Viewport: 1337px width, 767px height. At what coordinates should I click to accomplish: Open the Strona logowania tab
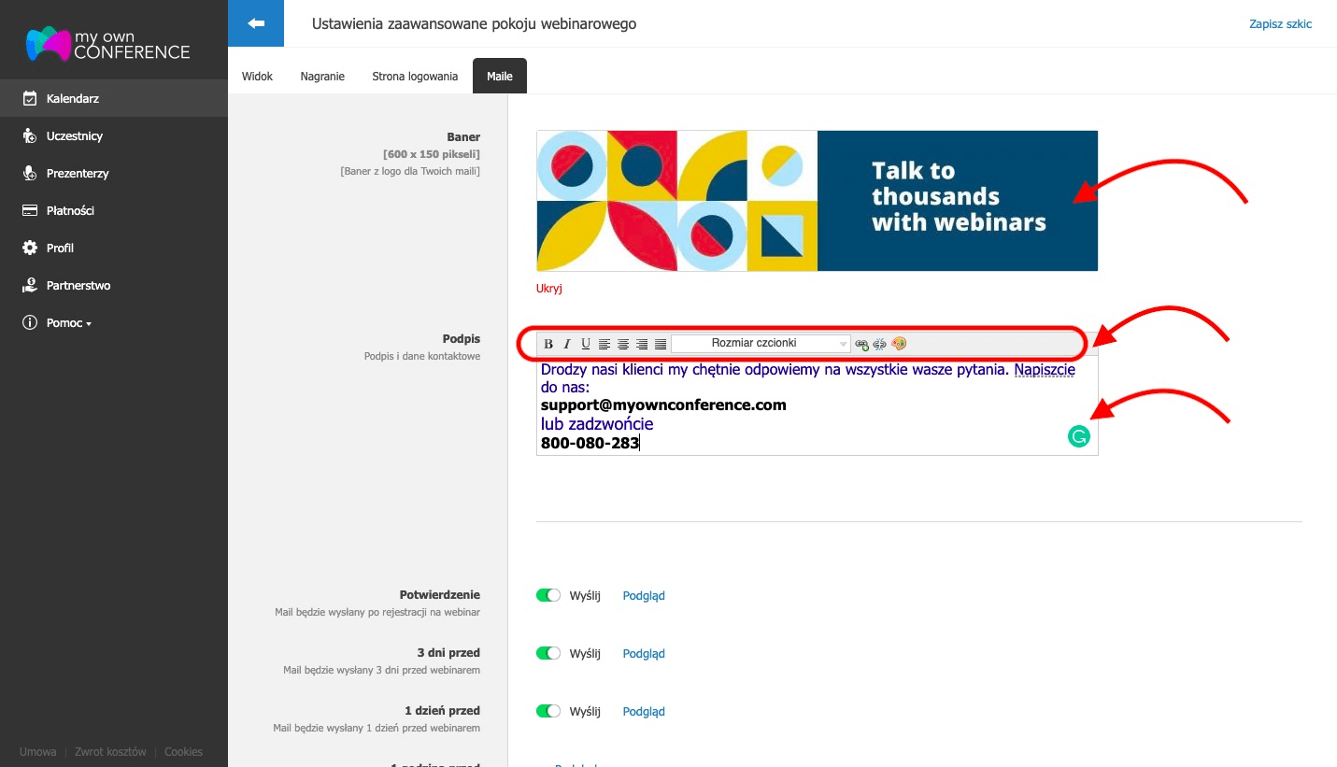[x=414, y=76]
